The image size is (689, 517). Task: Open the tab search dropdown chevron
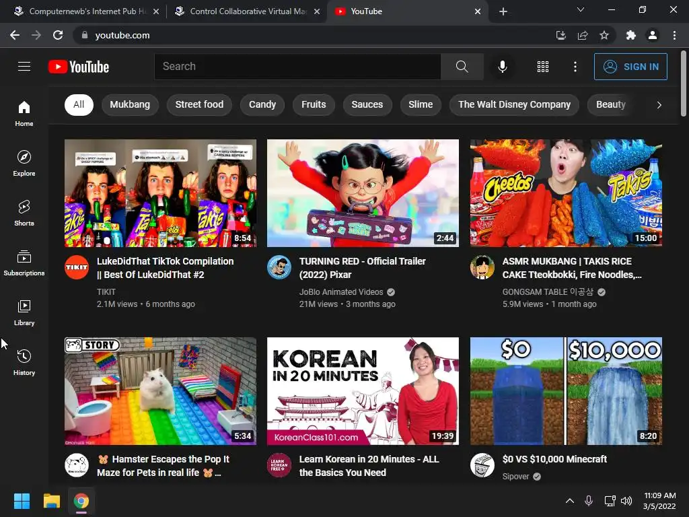pos(581,9)
